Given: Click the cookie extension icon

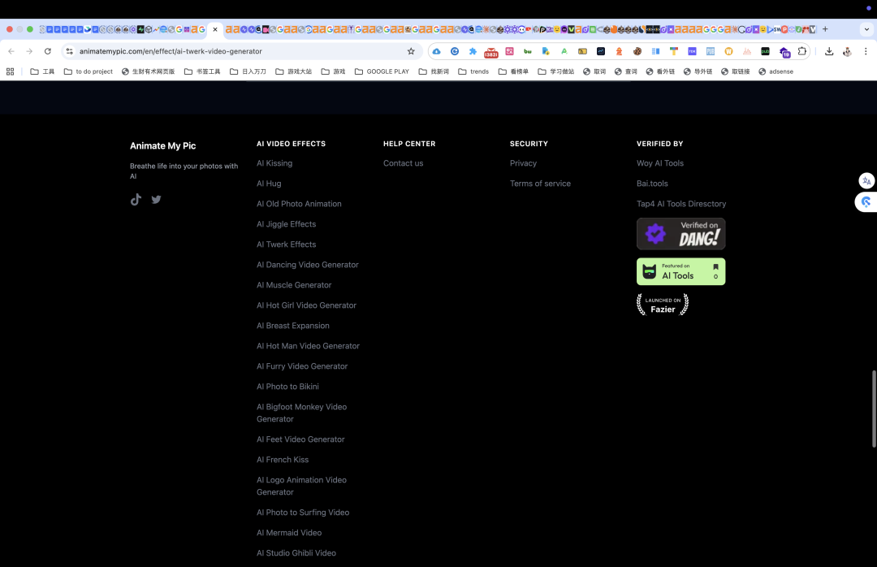Looking at the screenshot, I should pos(637,51).
